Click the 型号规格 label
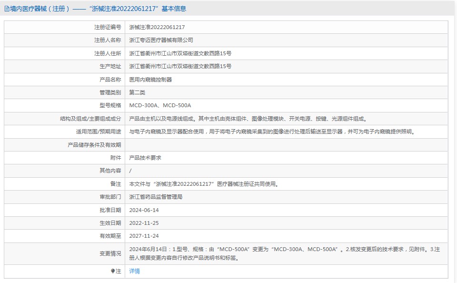Viewport: 457px width, 283px height. 110,105
